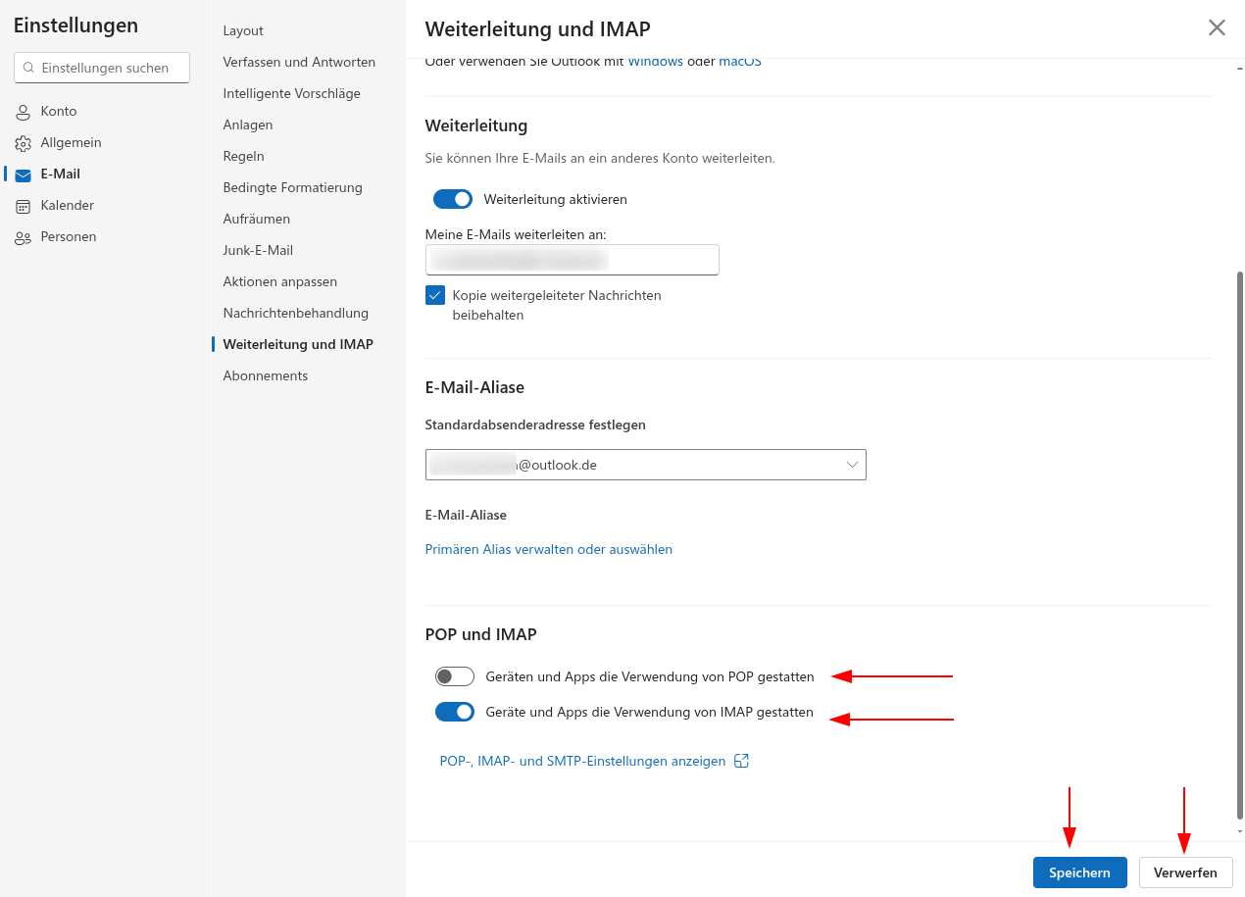Image resolution: width=1245 pixels, height=897 pixels.
Task: Open POP-, IMAP- und SMTP-Einstellungen anzeigen link
Action: coord(582,761)
